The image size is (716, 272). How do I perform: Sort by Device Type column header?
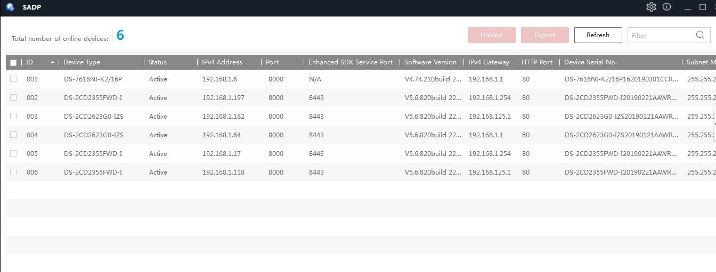(x=82, y=62)
